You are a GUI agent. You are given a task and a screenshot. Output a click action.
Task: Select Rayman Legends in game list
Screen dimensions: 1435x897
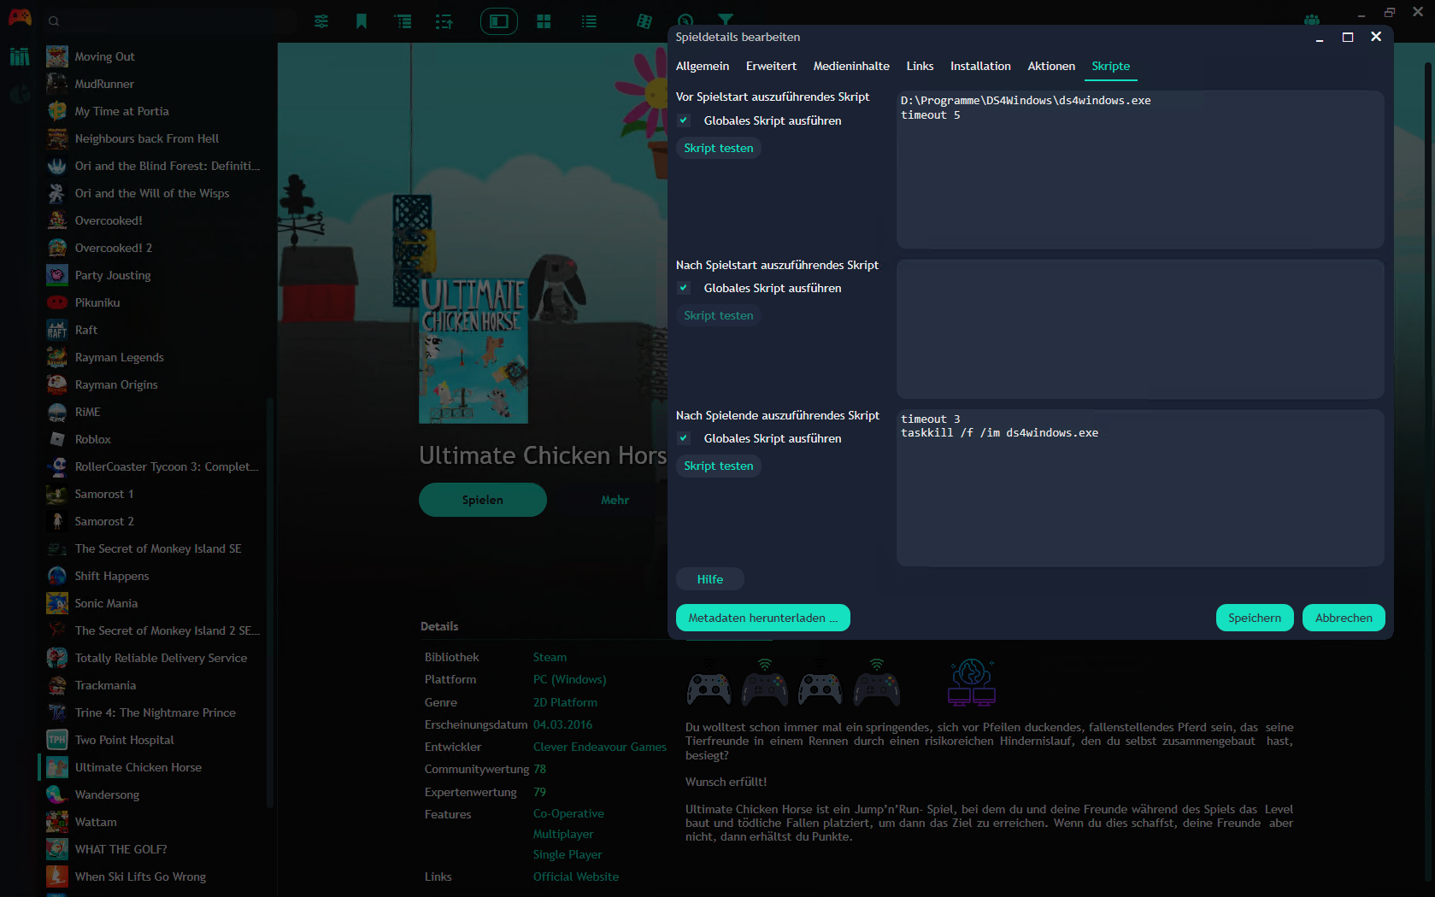[154, 357]
